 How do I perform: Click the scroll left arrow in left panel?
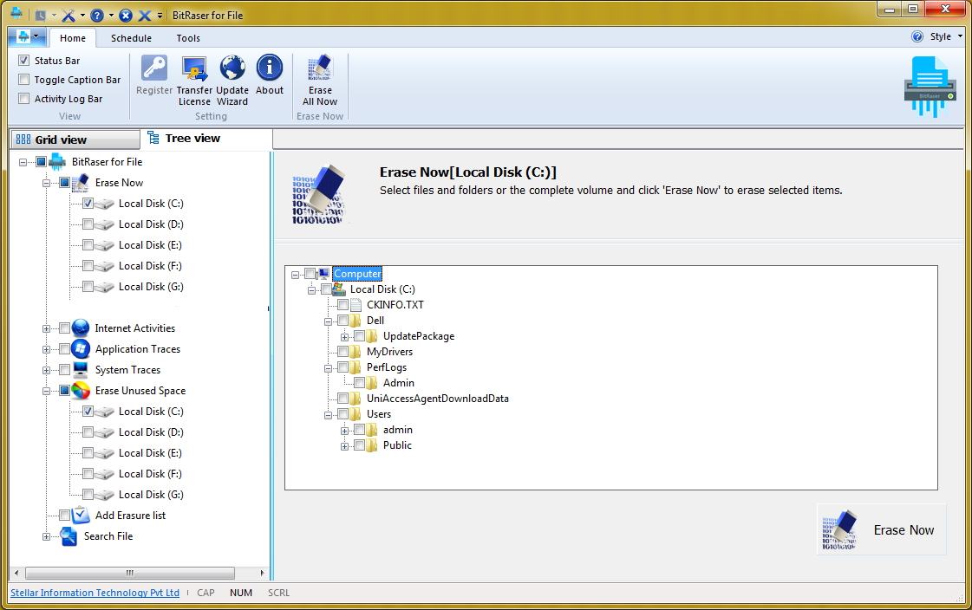pos(16,573)
